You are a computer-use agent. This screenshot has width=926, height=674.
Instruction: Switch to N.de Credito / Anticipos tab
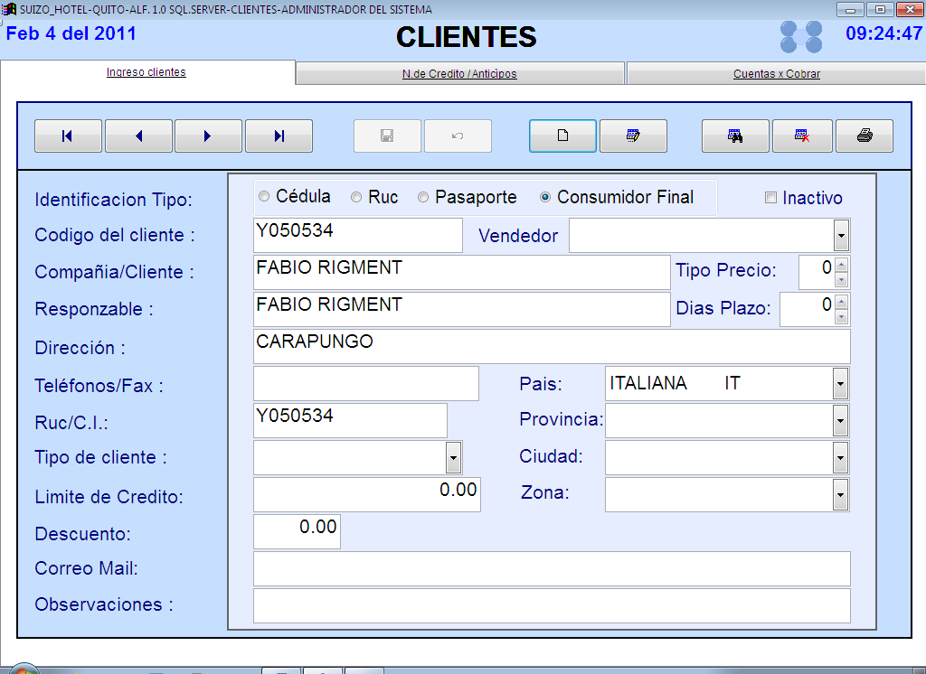pyautogui.click(x=459, y=74)
